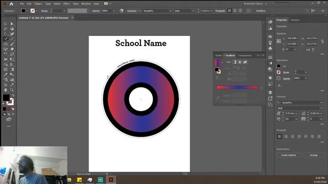
Task: Click Stroke link in Appearance section
Action: tap(286, 73)
